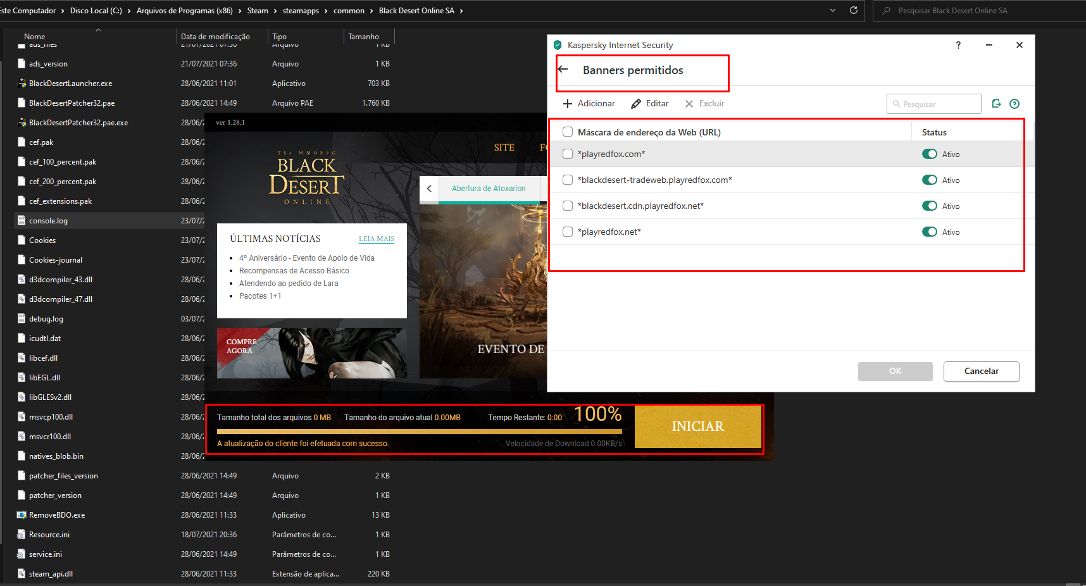Toggle Ativo switch for *blackdesert.cdn.playredfox.net*

click(930, 206)
